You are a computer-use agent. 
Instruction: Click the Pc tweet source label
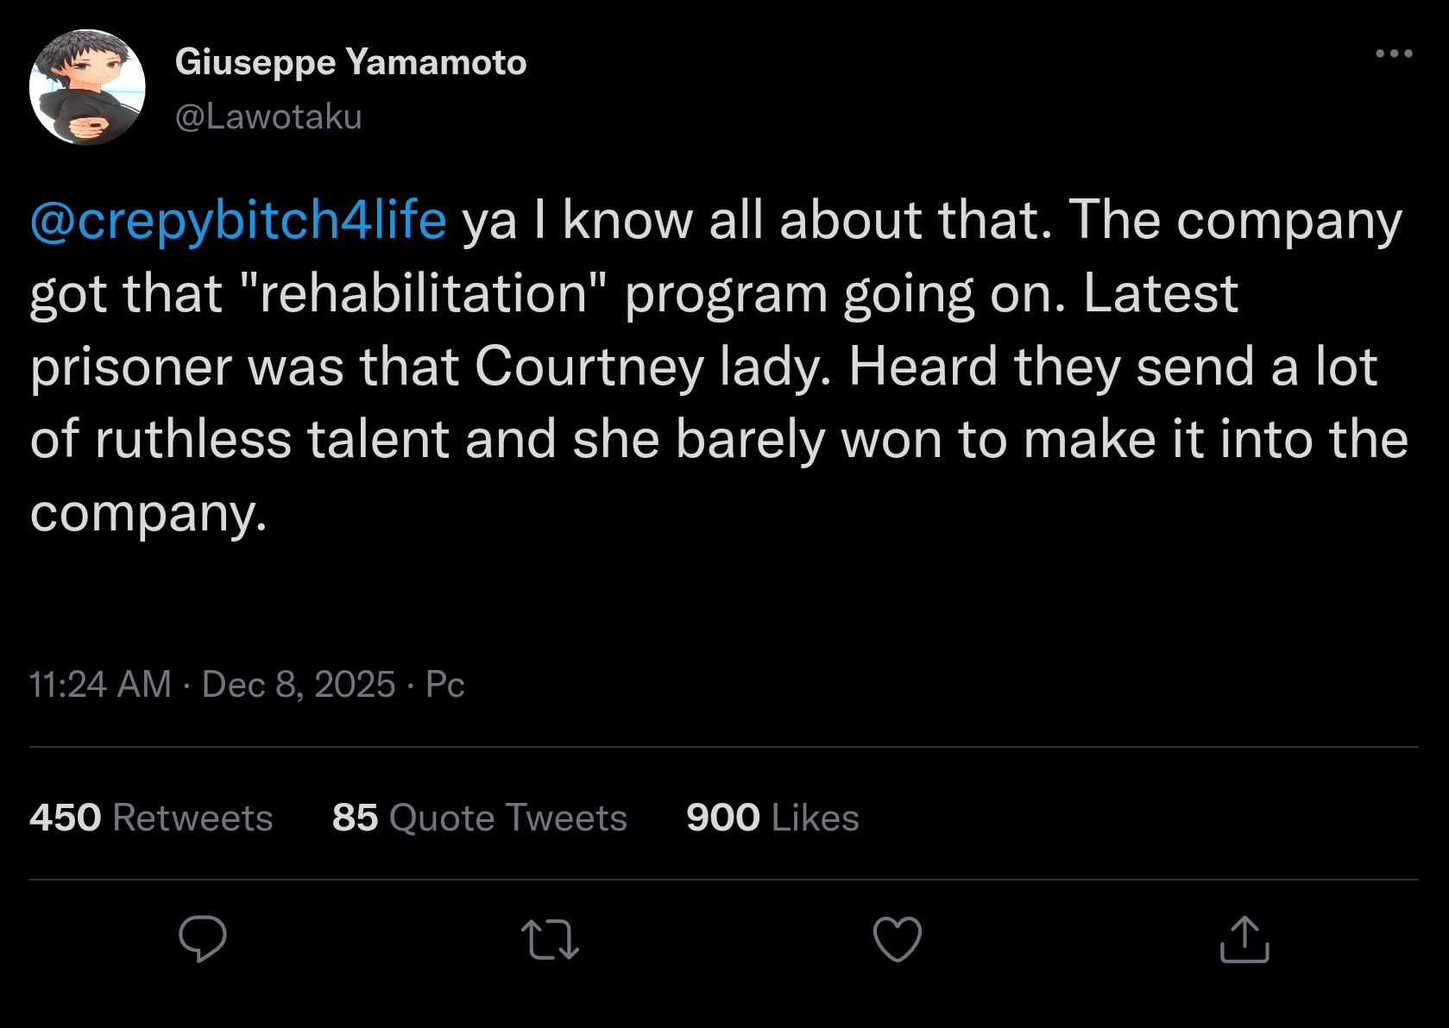(x=445, y=685)
